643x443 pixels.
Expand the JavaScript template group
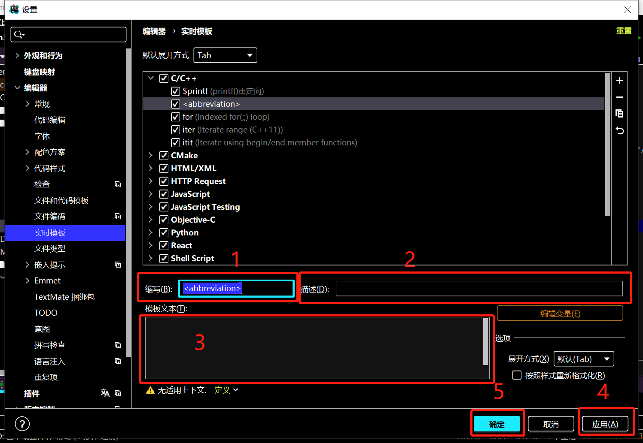coord(150,194)
